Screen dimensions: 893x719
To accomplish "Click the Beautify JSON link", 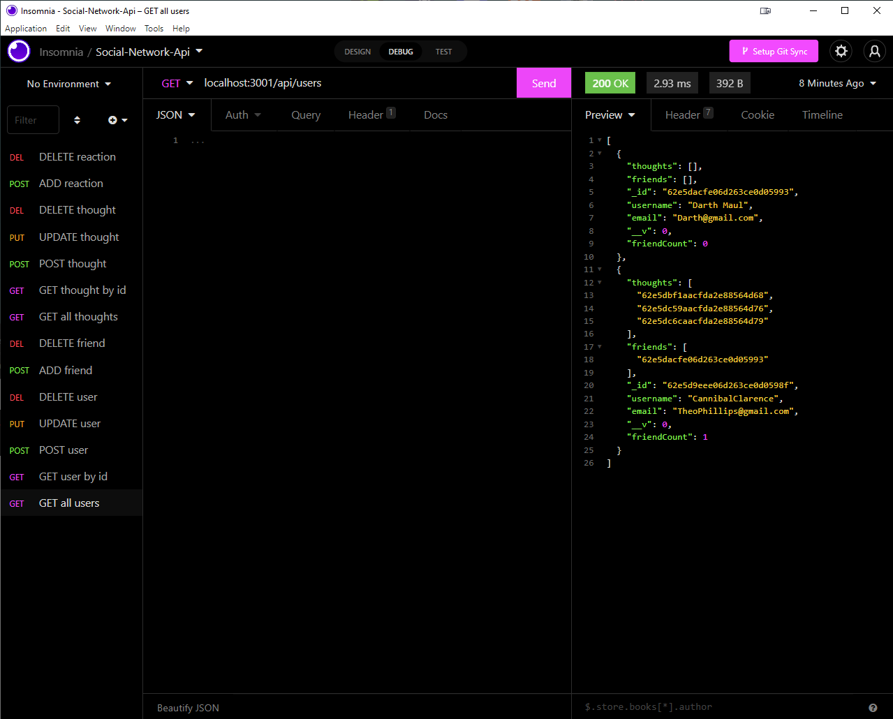I will click(x=188, y=707).
